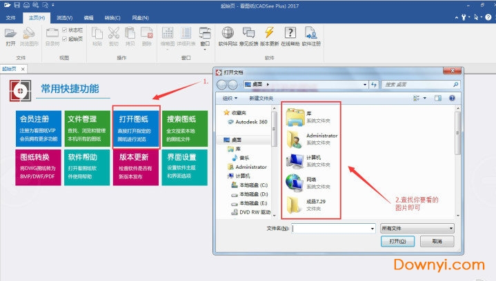
Task: Click the 软件注册 registration icon
Action: point(311,32)
